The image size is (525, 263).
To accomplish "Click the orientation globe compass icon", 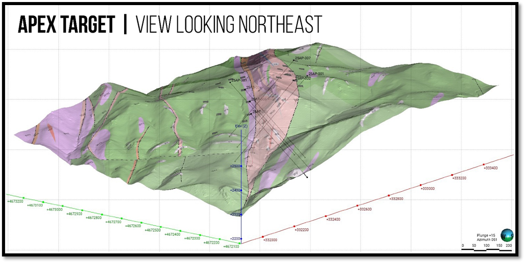I will [x=507, y=235].
